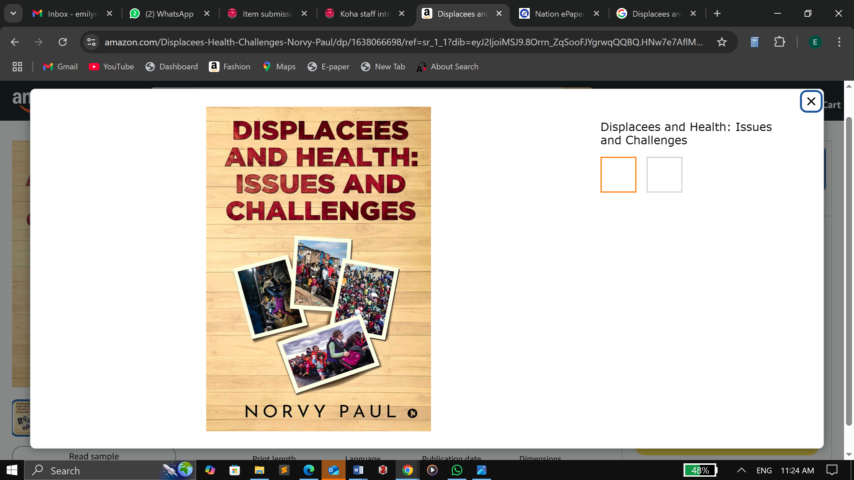View site information icon in address bar
The image size is (854, 480).
coord(91,42)
